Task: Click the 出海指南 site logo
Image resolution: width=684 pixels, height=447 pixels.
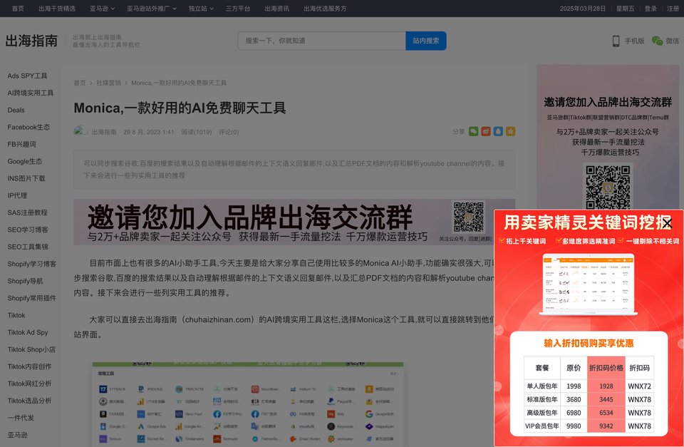Action: click(x=31, y=41)
